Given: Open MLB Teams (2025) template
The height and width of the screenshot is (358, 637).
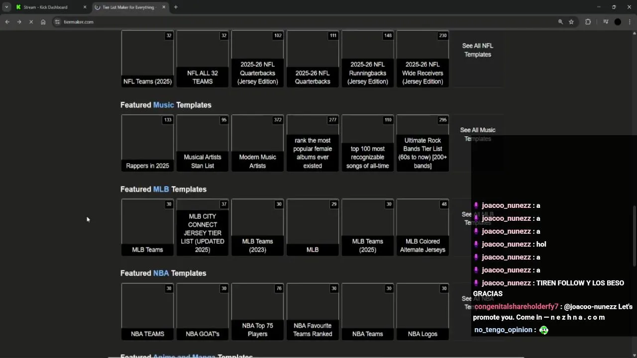Looking at the screenshot, I should [x=368, y=228].
